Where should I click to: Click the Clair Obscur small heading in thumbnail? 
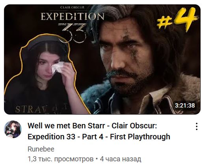72,7
